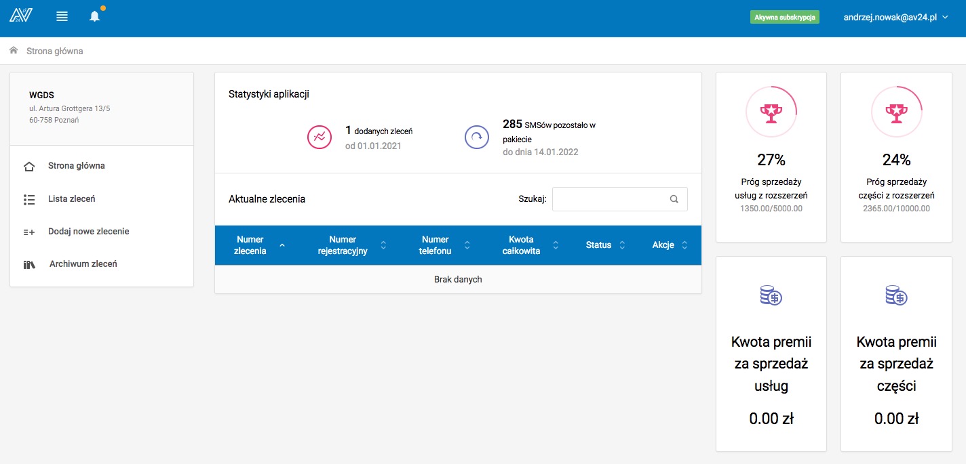Viewport: 966px width, 464px height.
Task: Click the Aktywna subskrypcja badge
Action: click(784, 18)
